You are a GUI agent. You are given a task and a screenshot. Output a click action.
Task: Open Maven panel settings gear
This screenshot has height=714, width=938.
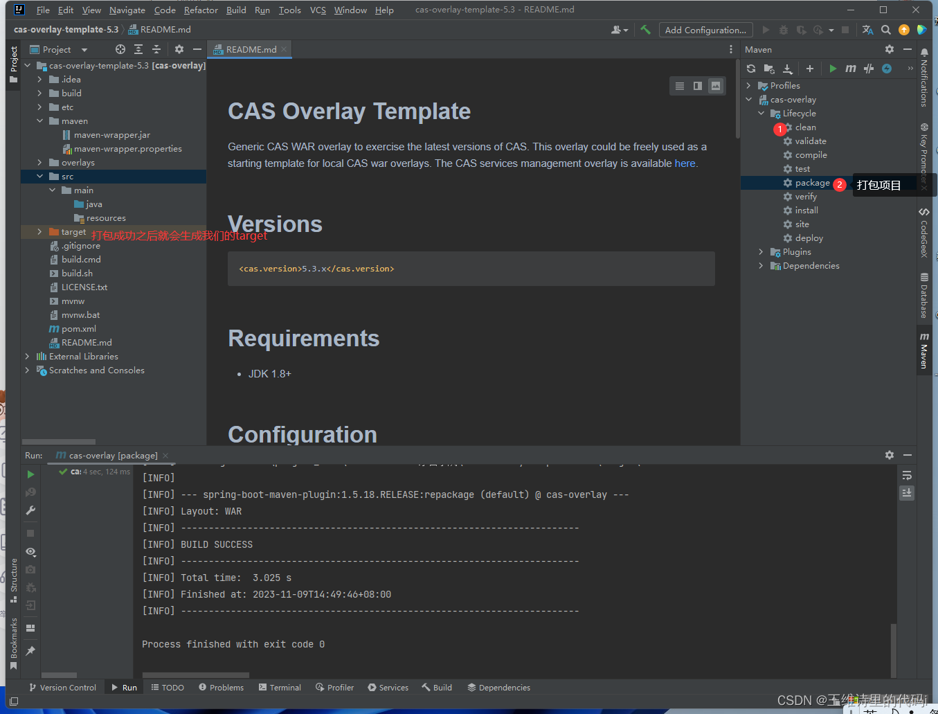coord(890,49)
